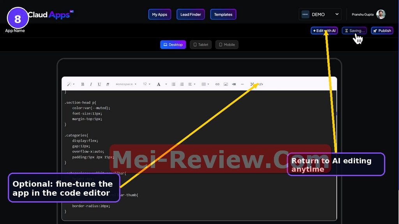Open the magic wand style menu
399x224 pixels.
(71, 84)
